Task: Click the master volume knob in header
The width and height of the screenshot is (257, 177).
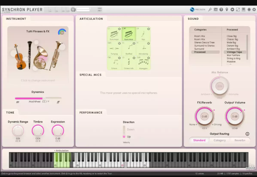Action: [73, 9]
